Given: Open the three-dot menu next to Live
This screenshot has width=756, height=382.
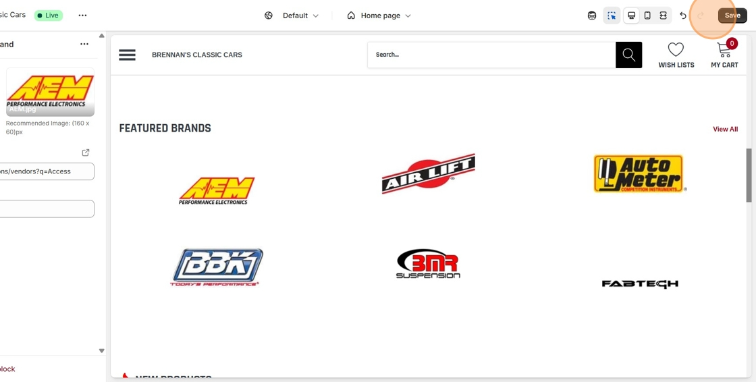Looking at the screenshot, I should [x=82, y=16].
